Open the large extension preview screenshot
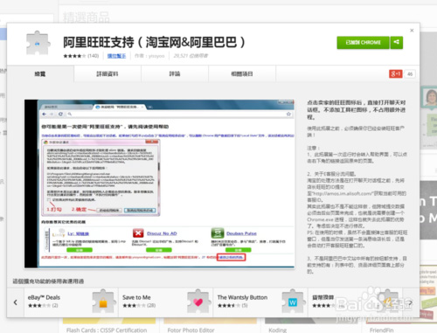The height and width of the screenshot is (333, 437). pyautogui.click(x=159, y=184)
